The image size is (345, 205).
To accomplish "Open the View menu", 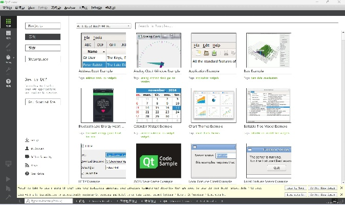I will pyautogui.click(x=32, y=9).
